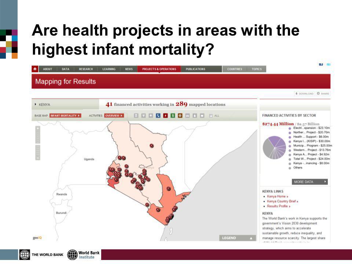Zoom in the map with plus button

point(38,128)
